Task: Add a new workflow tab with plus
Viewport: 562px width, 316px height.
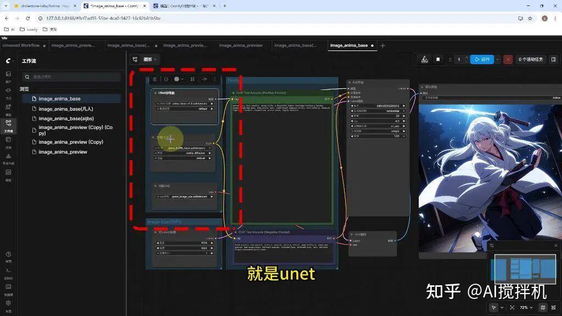Action: pyautogui.click(x=383, y=46)
